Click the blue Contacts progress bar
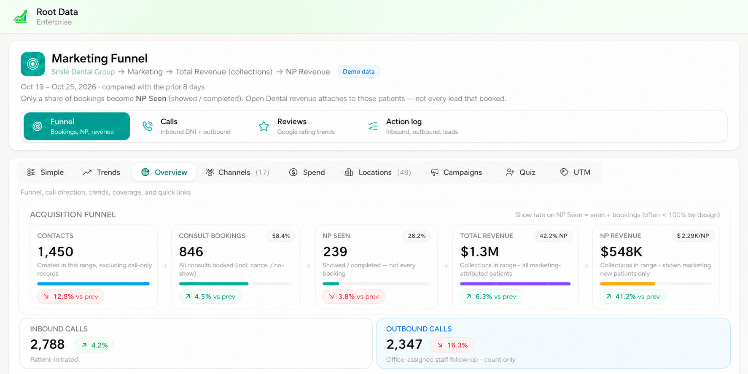The height and width of the screenshot is (374, 748). pos(93,284)
